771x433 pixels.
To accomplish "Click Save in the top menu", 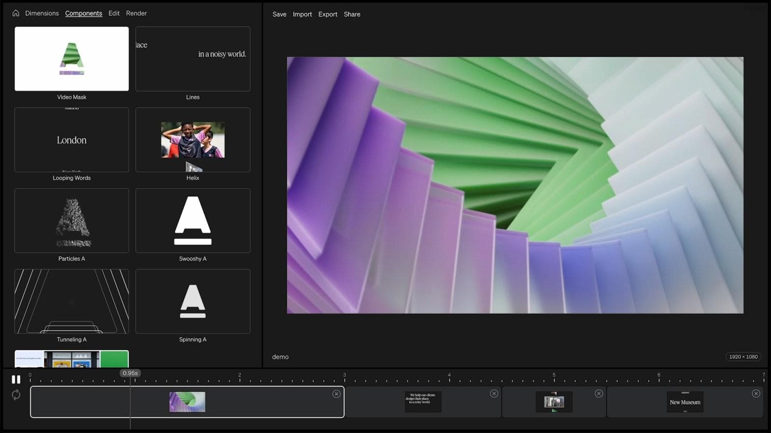I will tap(279, 14).
